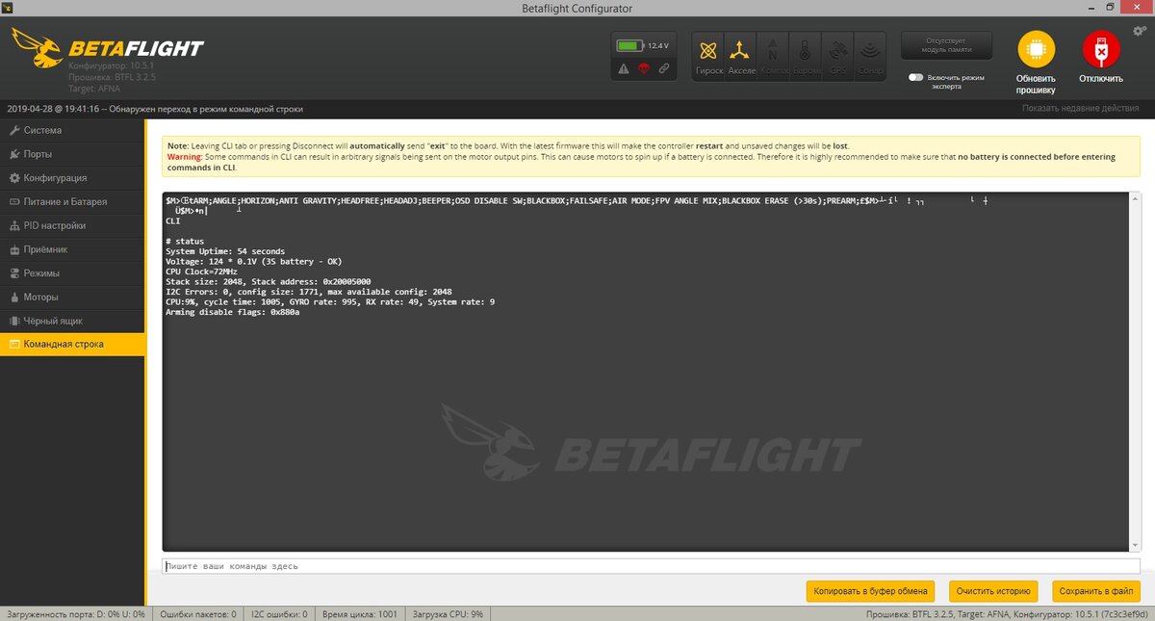Switch to Режимы tab
1155x621 pixels.
click(x=72, y=273)
